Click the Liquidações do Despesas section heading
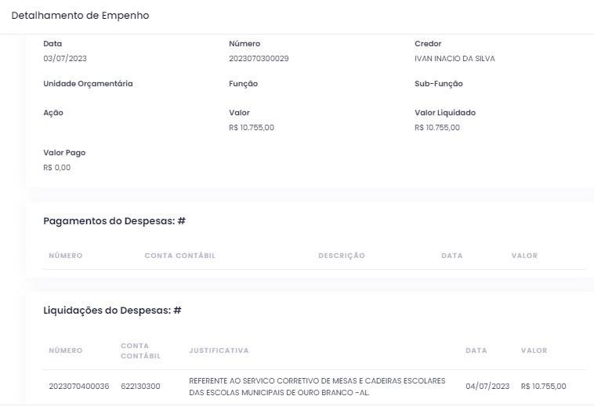 (112, 311)
